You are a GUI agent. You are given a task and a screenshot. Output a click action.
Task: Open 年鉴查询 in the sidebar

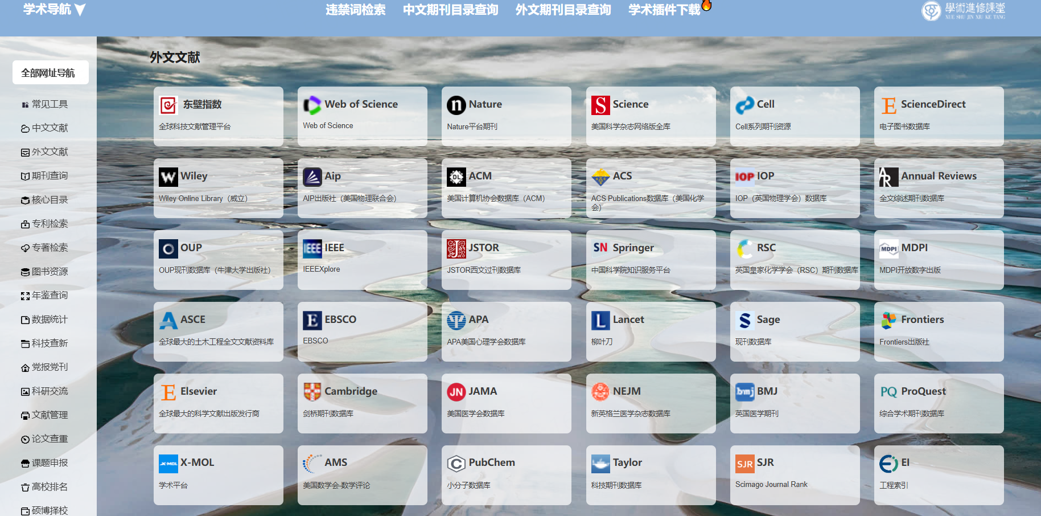[x=44, y=296]
